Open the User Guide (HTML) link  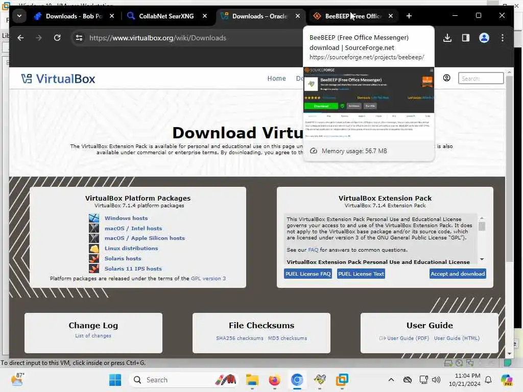(457, 338)
